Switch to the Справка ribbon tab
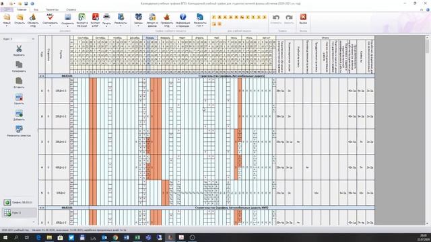Image resolution: width=431 pixels, height=242 pixels. click(x=71, y=9)
